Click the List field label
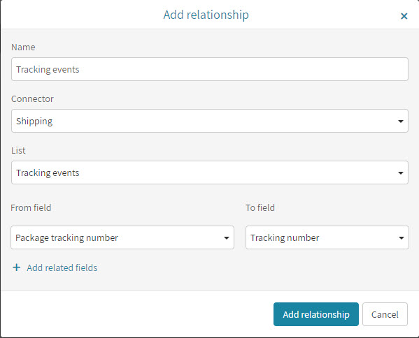 point(18,150)
